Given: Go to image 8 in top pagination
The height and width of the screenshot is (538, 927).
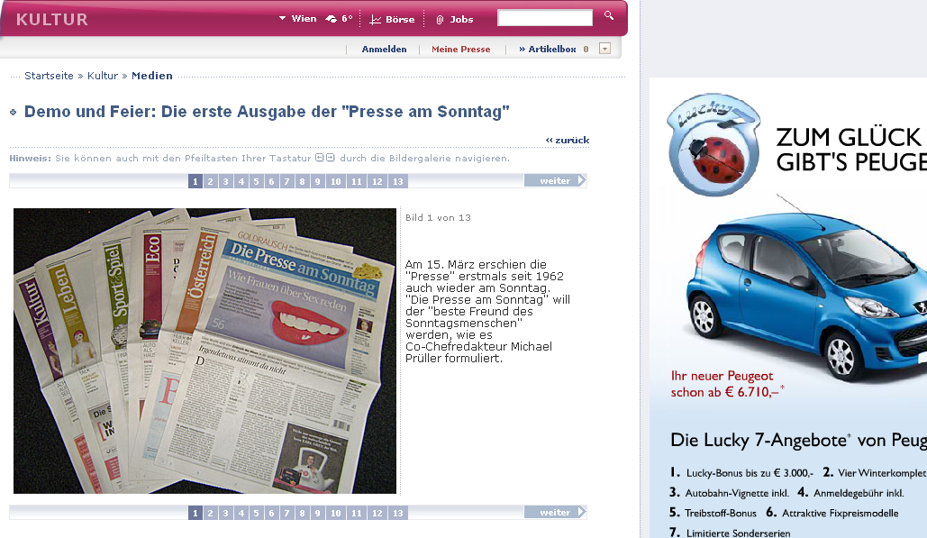Looking at the screenshot, I should tap(302, 181).
